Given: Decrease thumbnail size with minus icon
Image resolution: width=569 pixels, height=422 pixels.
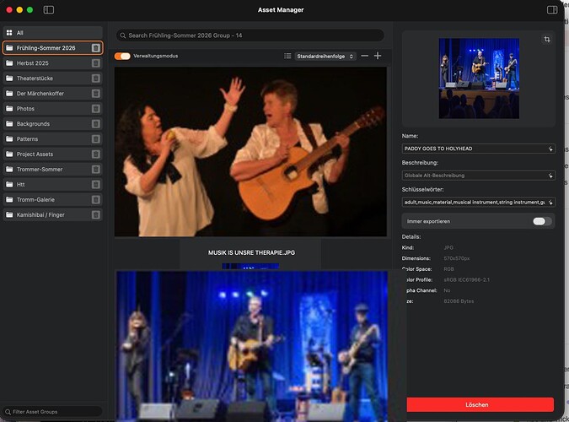Looking at the screenshot, I should point(364,56).
